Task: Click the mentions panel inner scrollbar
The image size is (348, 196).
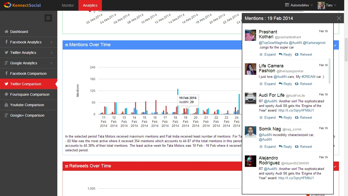Action: coord(330,71)
